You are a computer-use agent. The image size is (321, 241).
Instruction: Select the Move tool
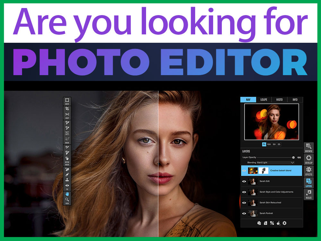pos(66,99)
